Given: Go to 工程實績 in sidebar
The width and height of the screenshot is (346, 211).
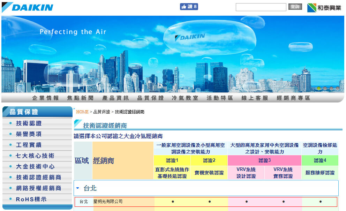Looking at the screenshot, I should [x=29, y=145].
